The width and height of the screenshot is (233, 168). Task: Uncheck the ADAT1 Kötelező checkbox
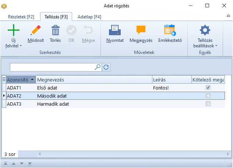click(208, 88)
